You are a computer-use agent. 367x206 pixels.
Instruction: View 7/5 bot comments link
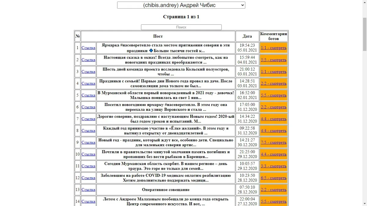pyautogui.click(x=273, y=143)
